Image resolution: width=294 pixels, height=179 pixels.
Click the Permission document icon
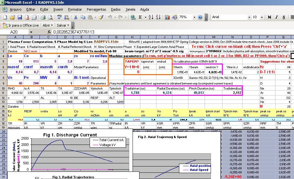[x=27, y=17]
